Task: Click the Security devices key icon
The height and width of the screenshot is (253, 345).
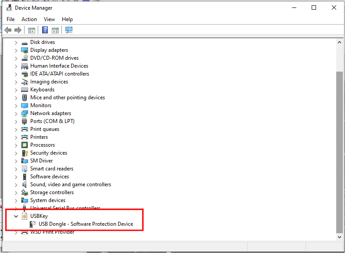Action: [x=25, y=153]
